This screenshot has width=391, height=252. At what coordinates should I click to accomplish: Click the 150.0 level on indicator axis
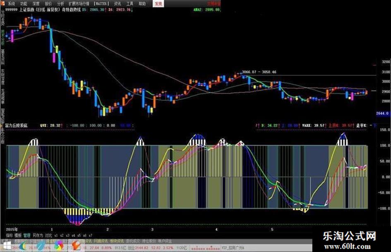[x=385, y=130]
